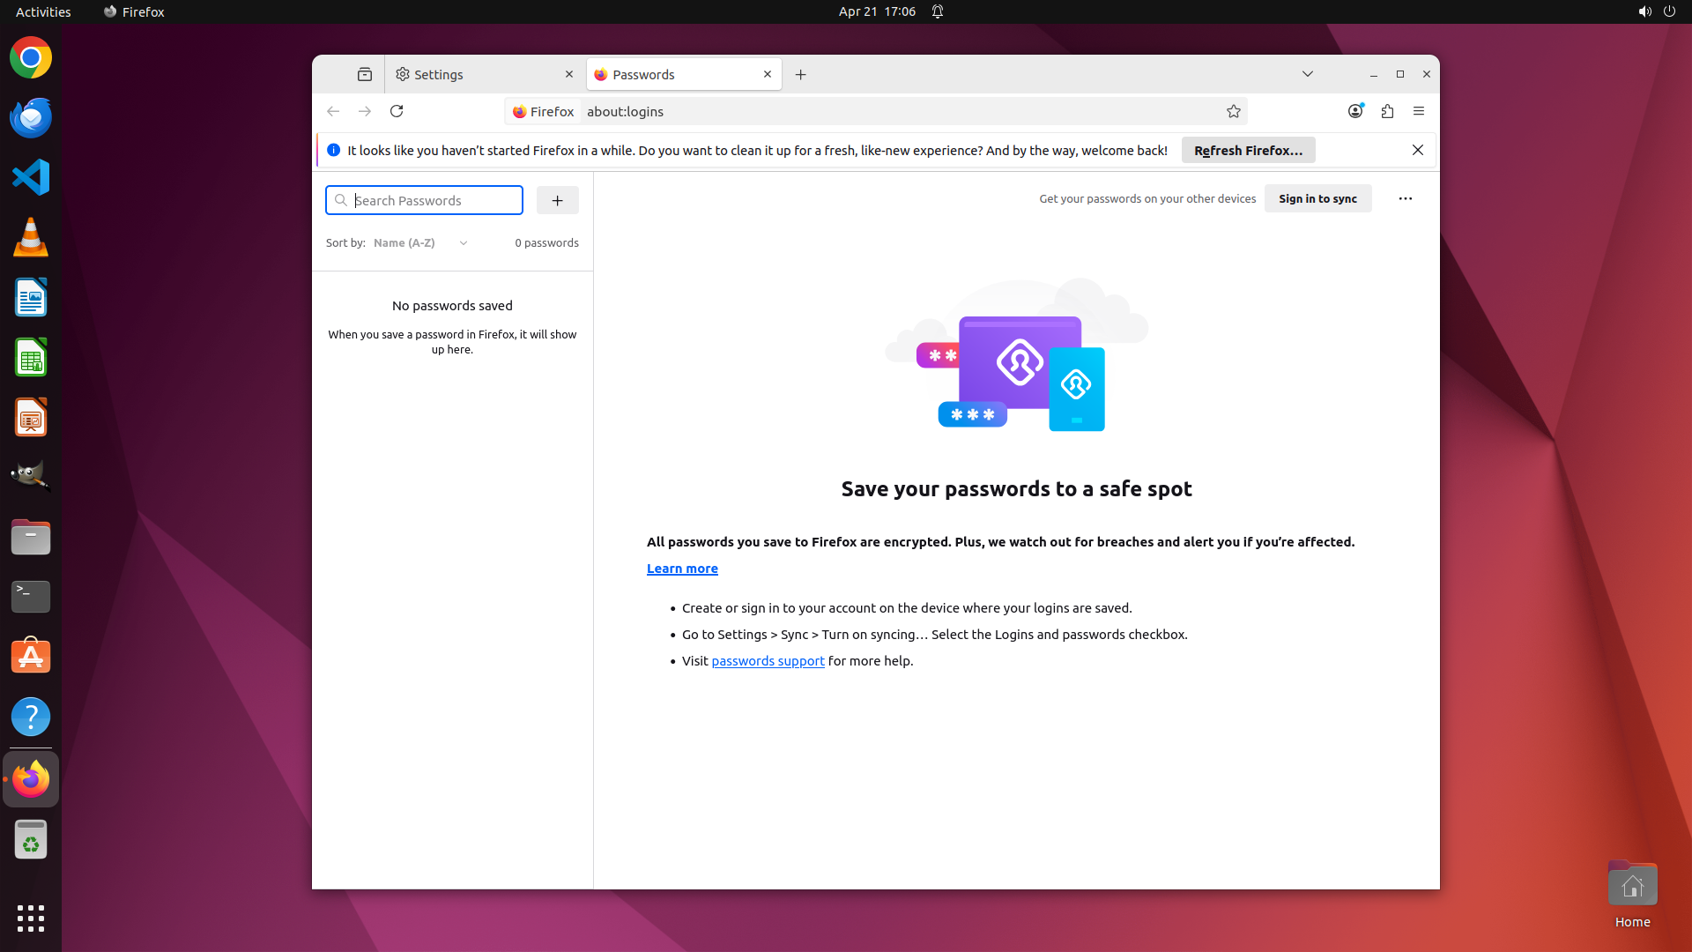1692x952 pixels.
Task: Focus the Search Passwords field
Action: coord(432,200)
